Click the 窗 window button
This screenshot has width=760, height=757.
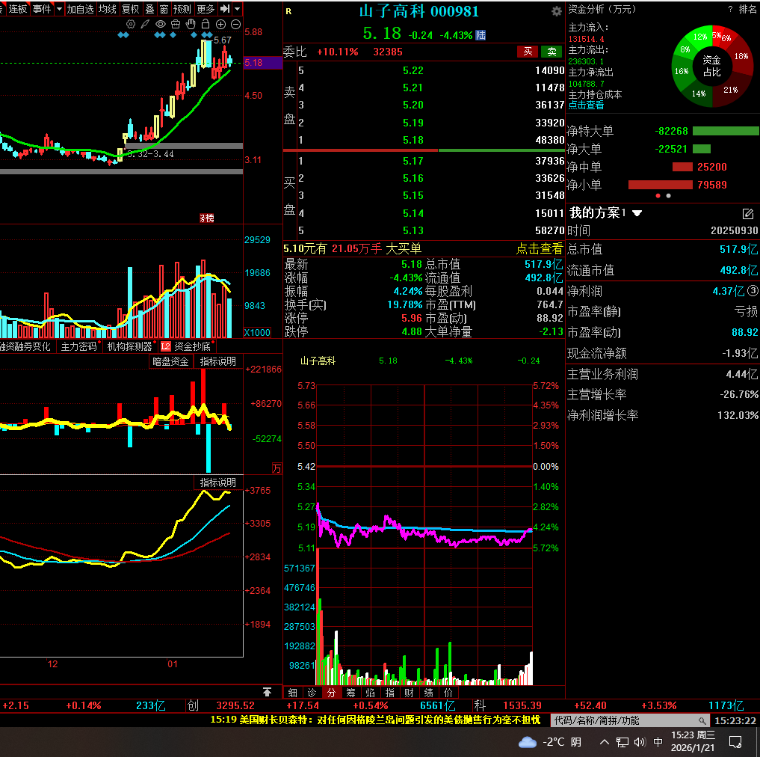164,9
